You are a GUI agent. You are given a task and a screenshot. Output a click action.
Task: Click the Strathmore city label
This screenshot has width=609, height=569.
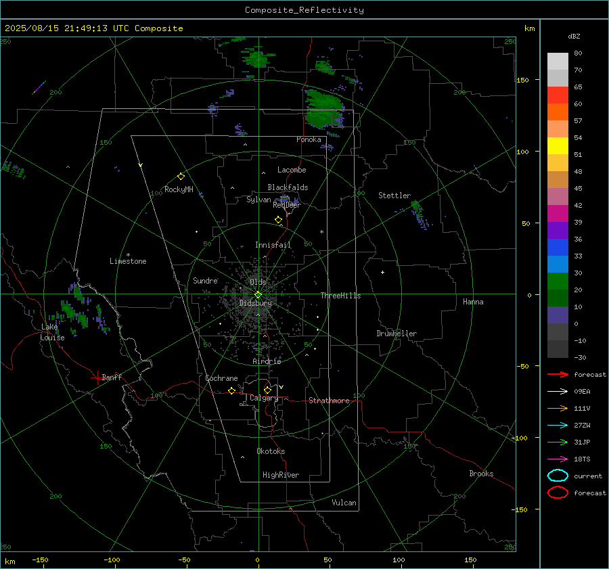pyautogui.click(x=329, y=401)
